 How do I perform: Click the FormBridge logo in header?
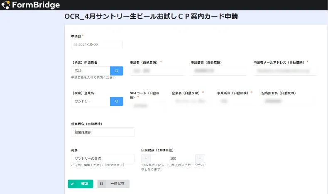pyautogui.click(x=31, y=5)
